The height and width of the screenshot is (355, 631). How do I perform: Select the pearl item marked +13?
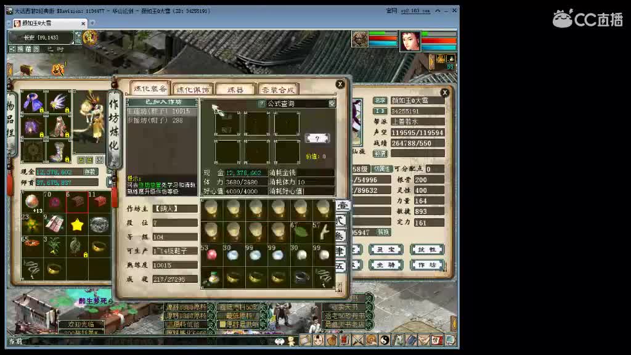[32, 202]
